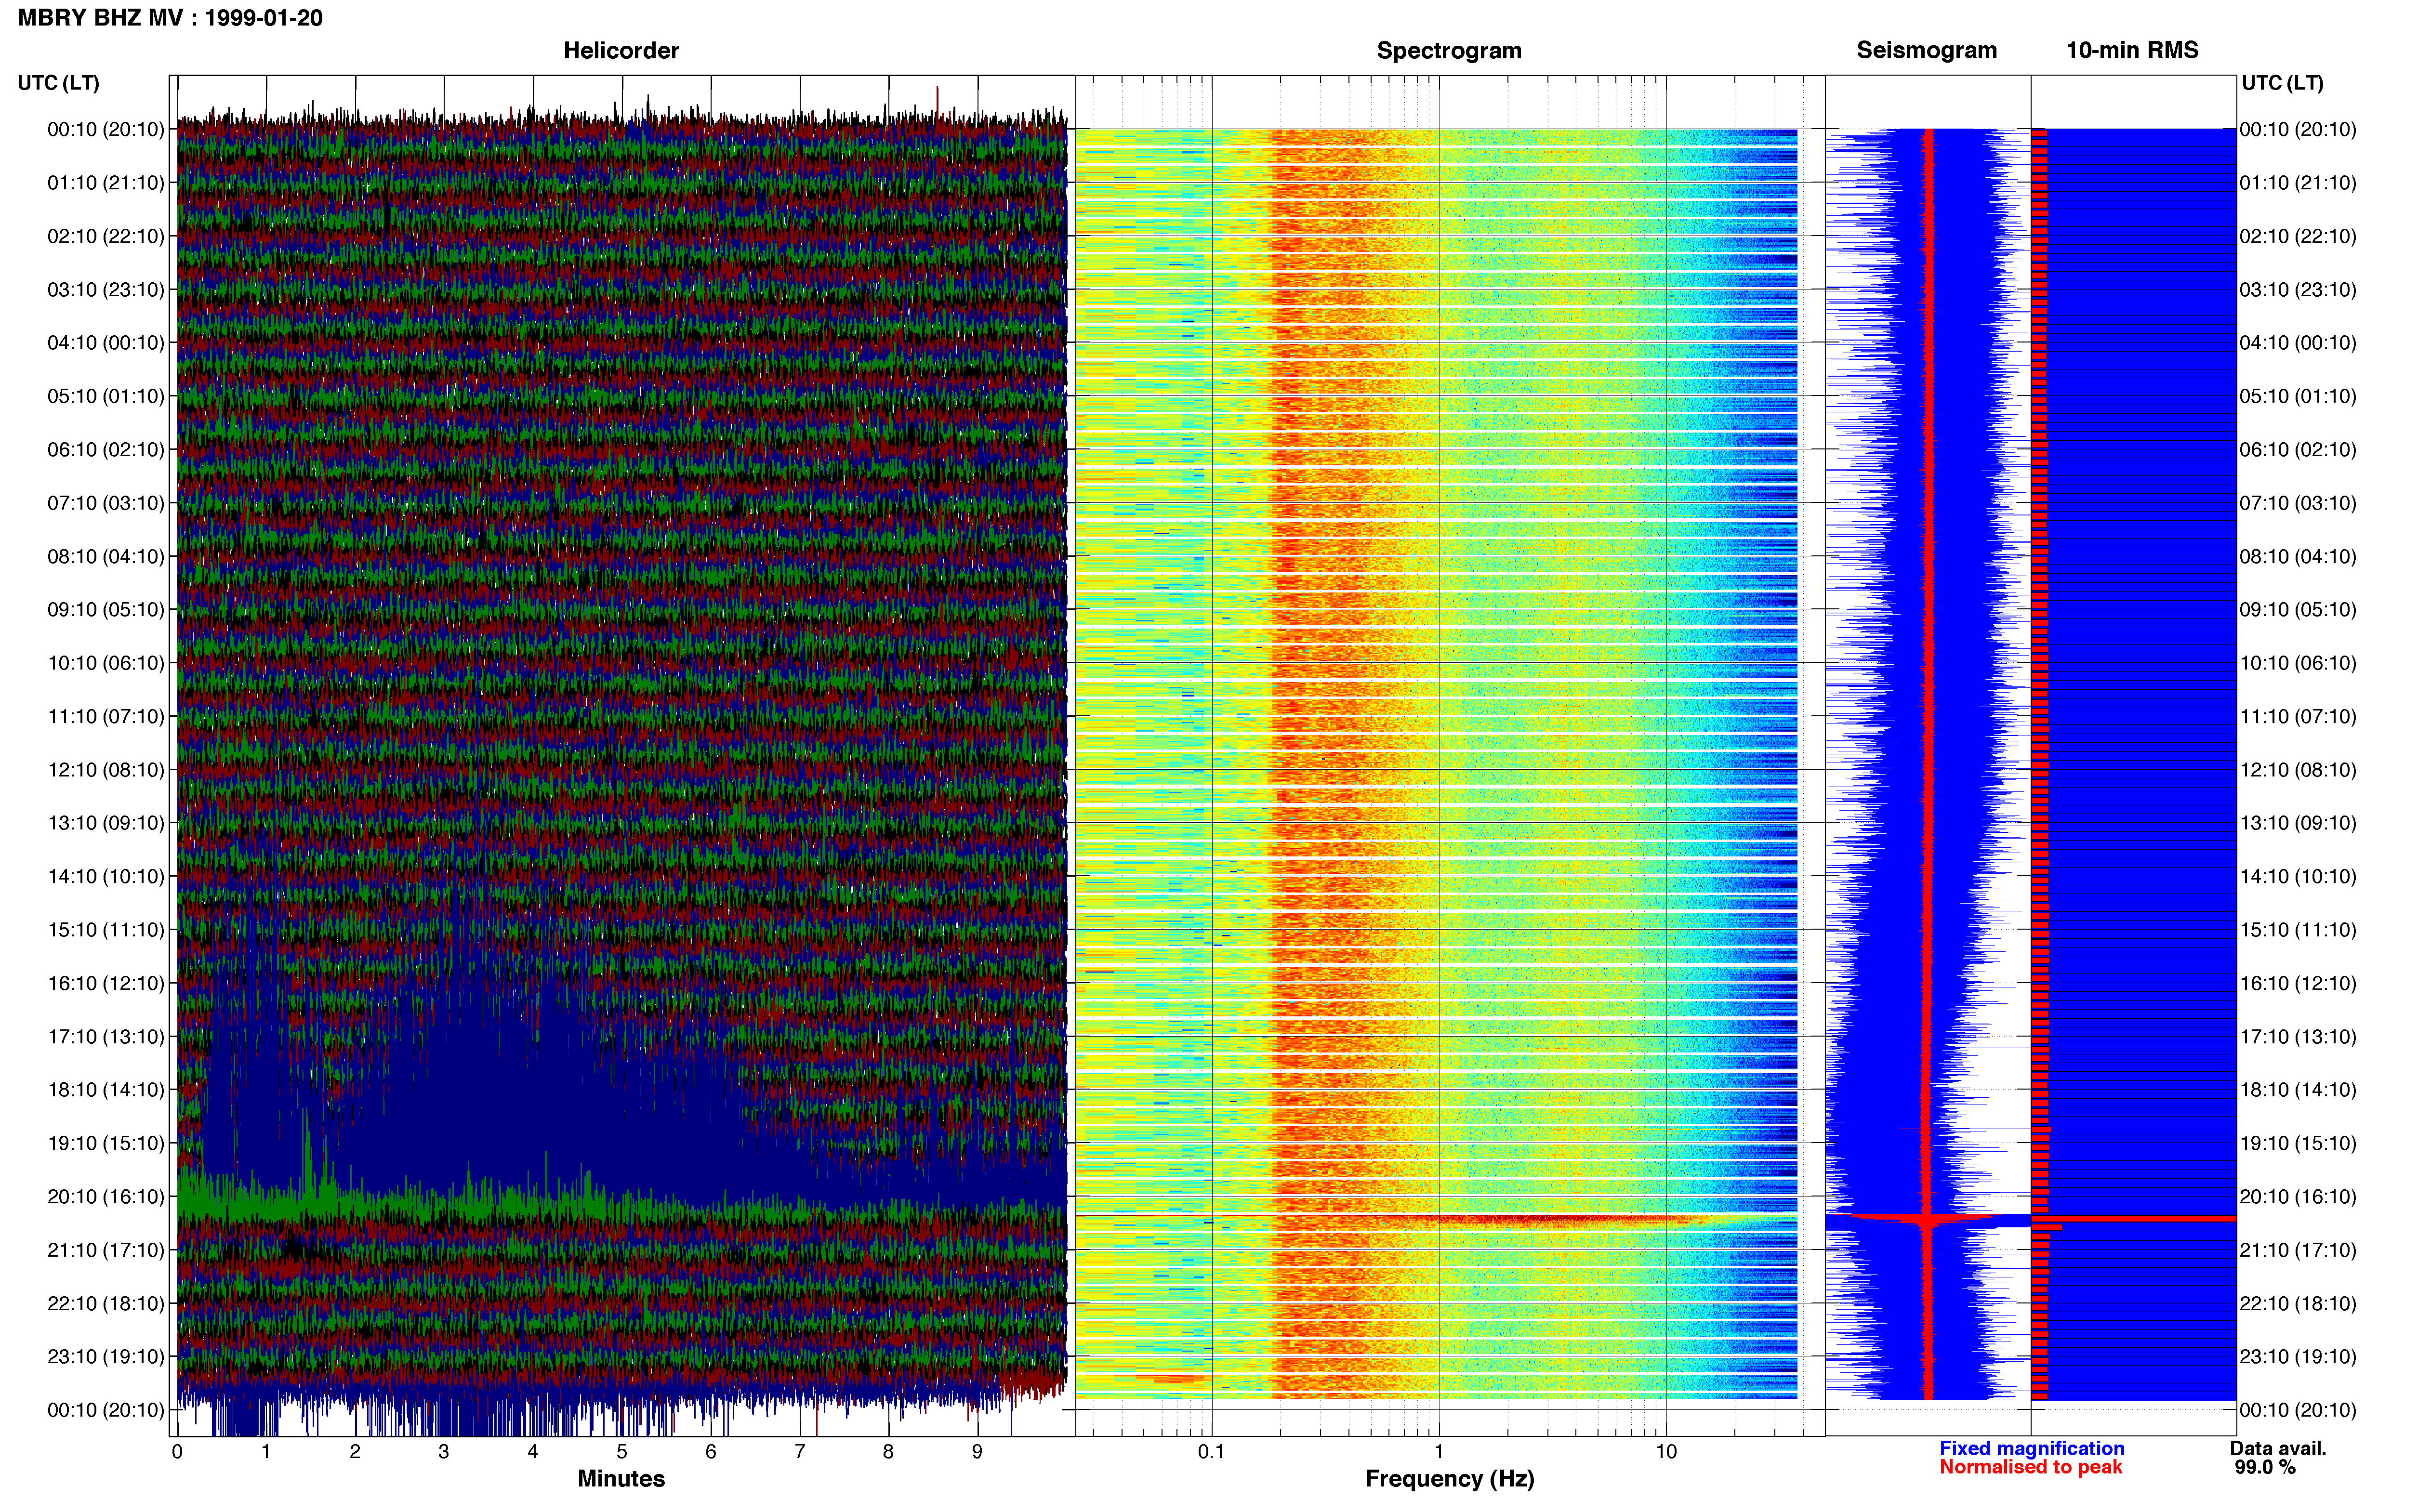2418x1512 pixels.
Task: Click the 'Data avail.' label
Action: [x=2278, y=1449]
